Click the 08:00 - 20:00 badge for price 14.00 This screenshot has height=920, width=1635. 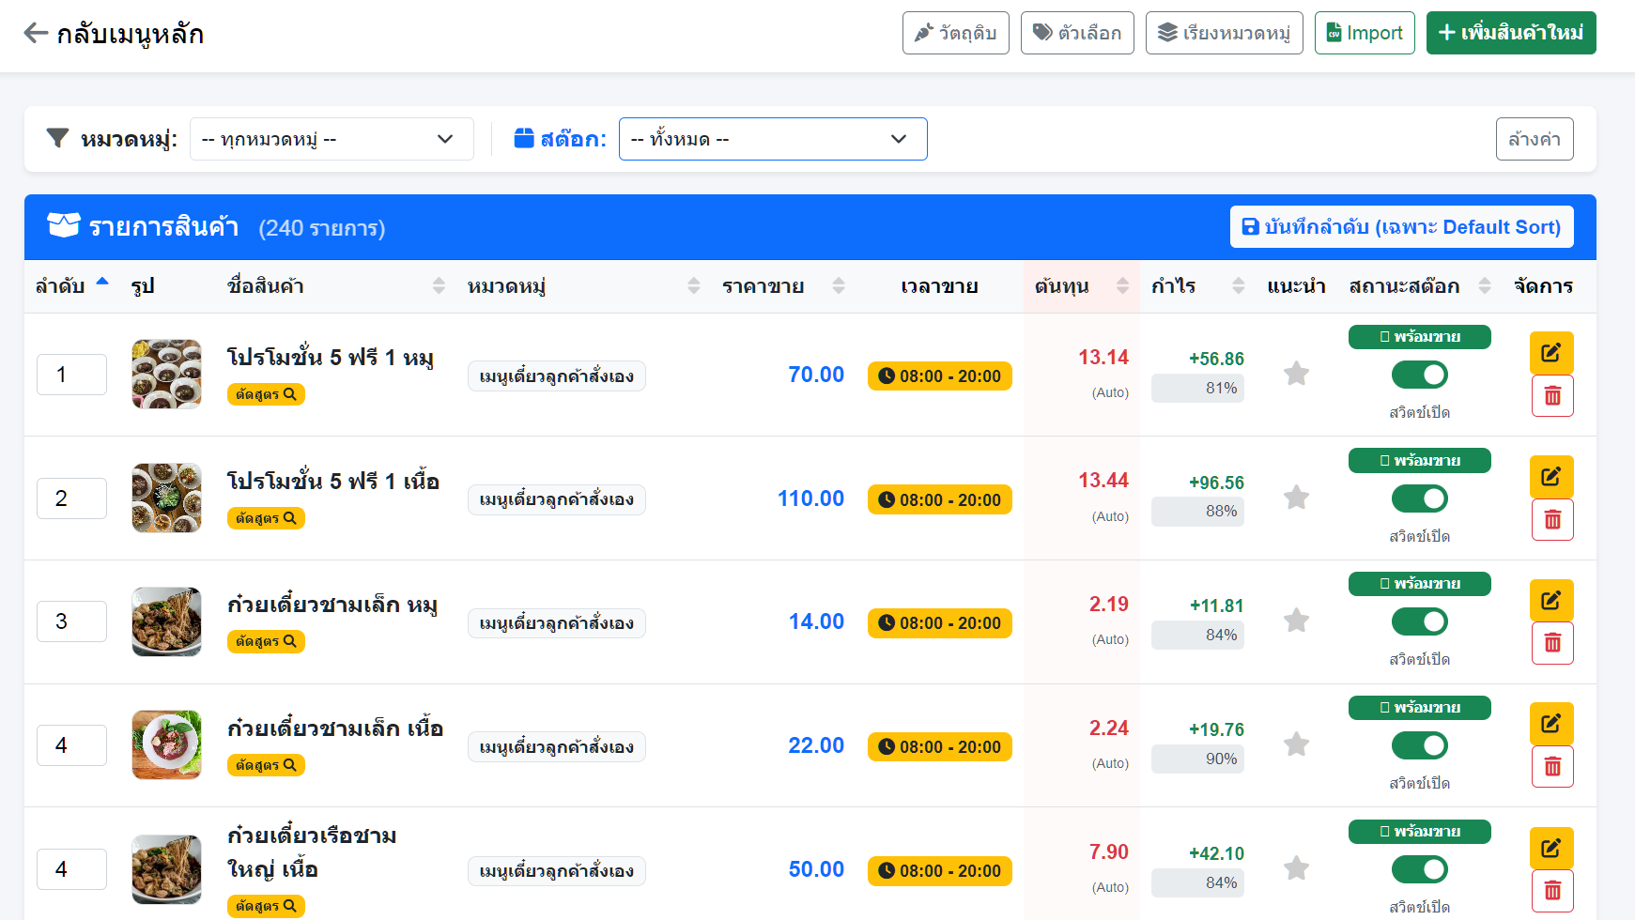[940, 622]
